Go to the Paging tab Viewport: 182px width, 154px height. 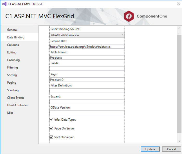click(x=12, y=83)
